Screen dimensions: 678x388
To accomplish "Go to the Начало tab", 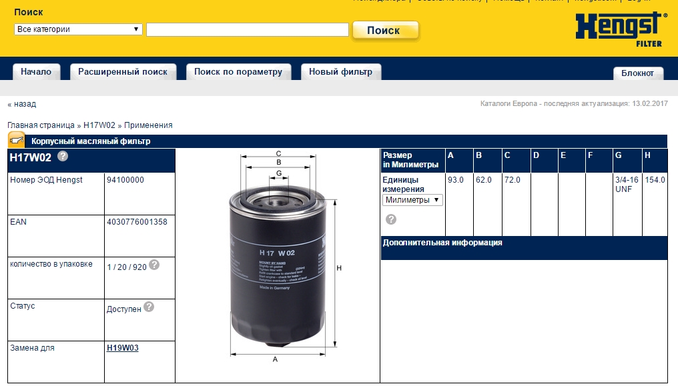I will (x=36, y=72).
